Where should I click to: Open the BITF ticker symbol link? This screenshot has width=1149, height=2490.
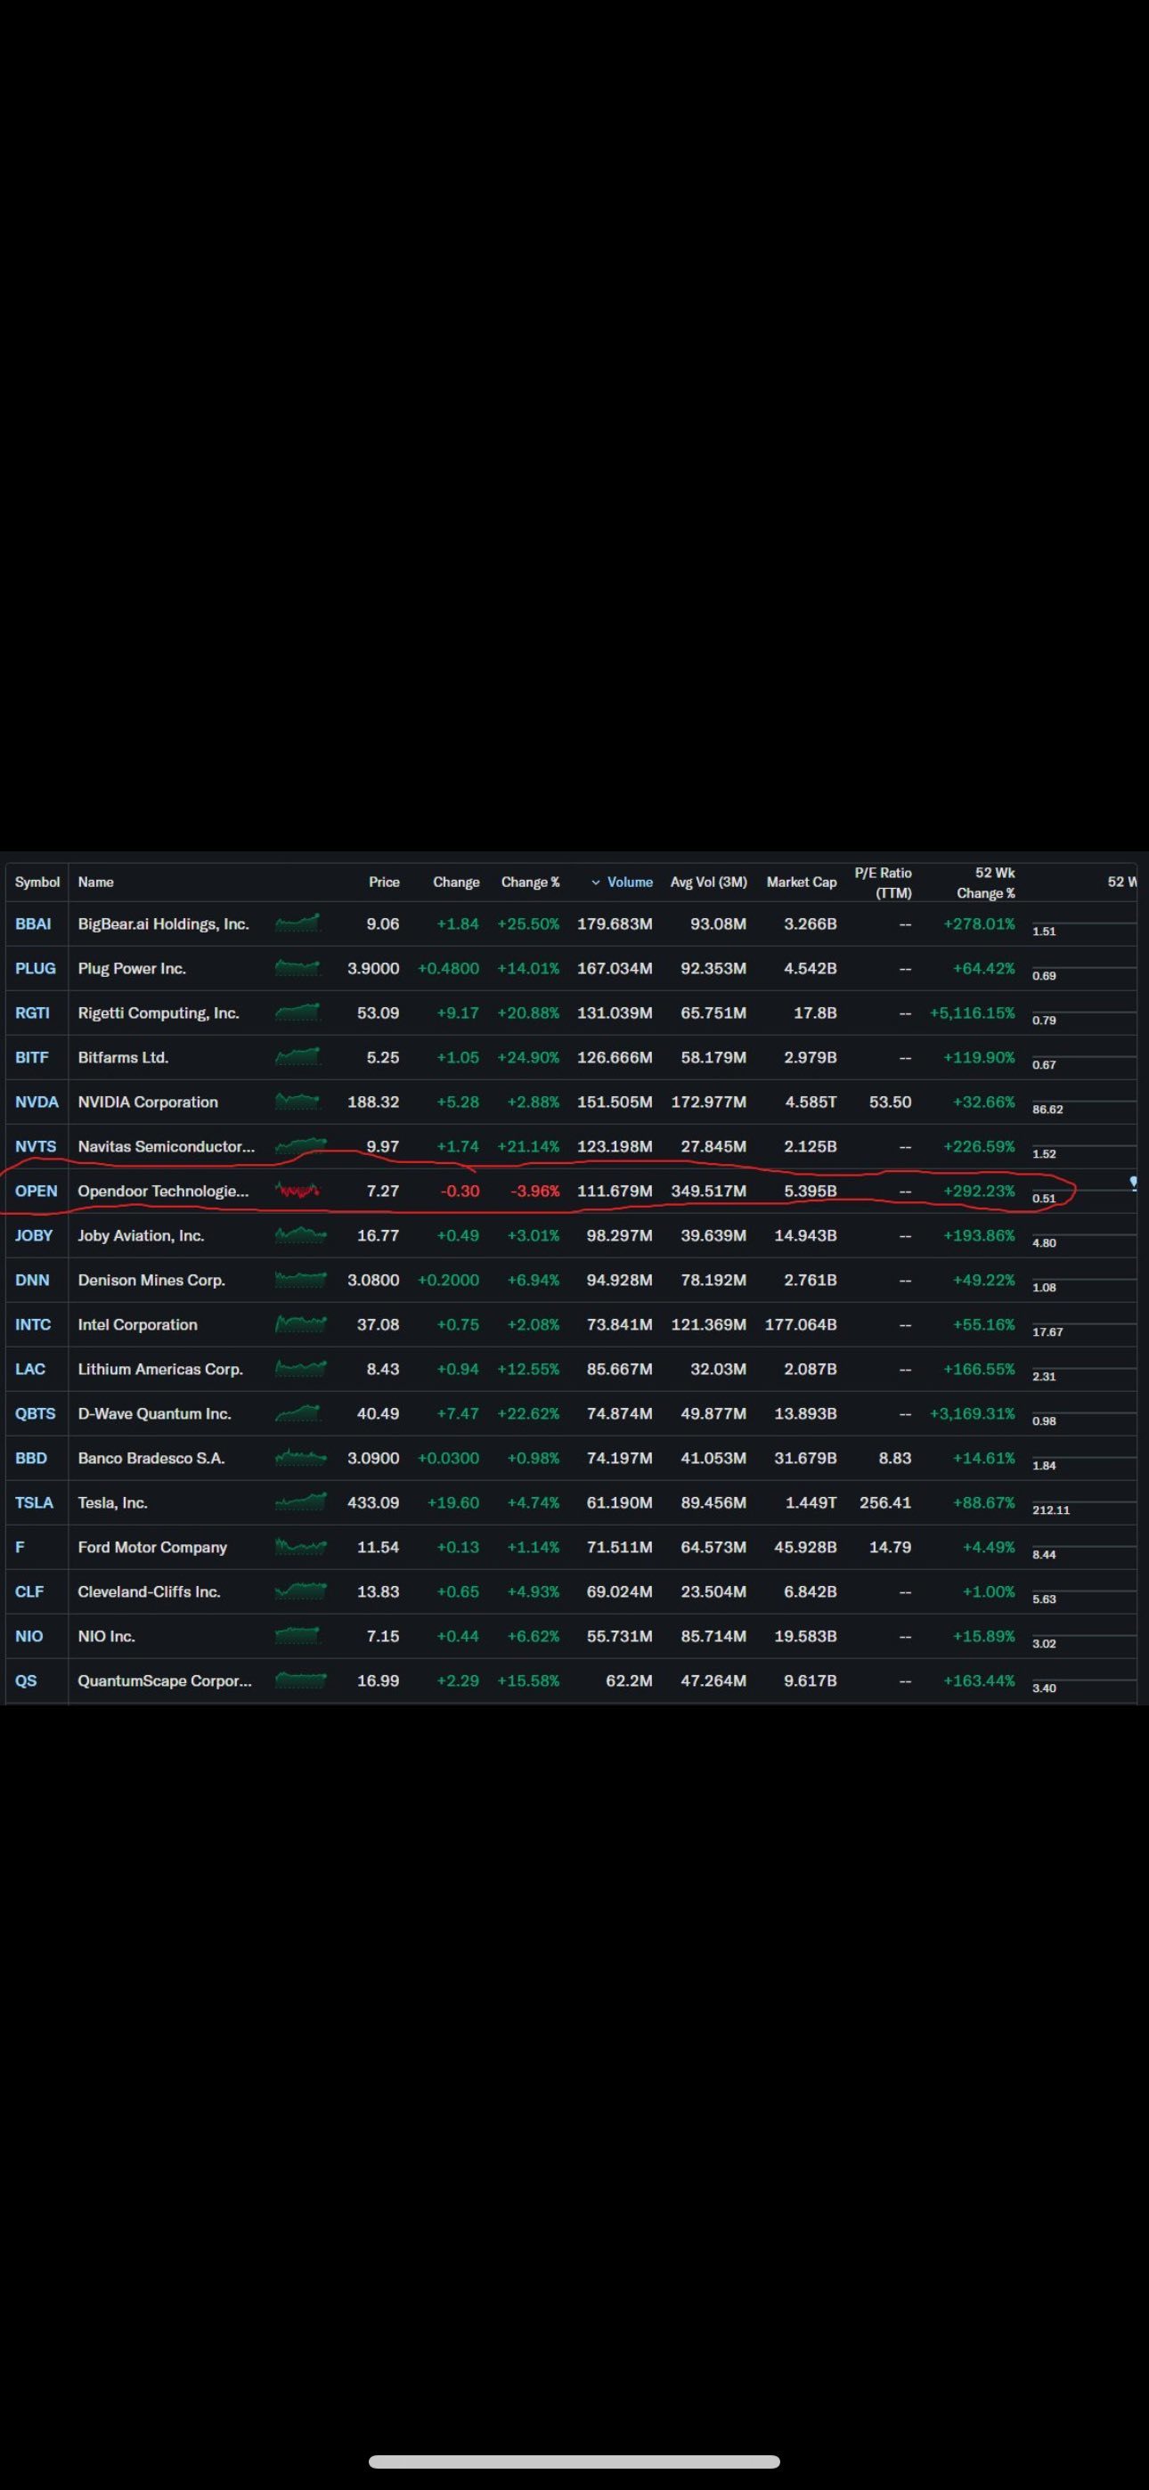[31, 1057]
